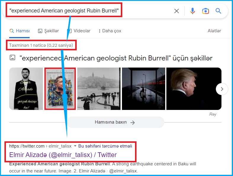Screen dimensions: 233x176
Task: Click the Hamısına baxın button
Action: (x=115, y=122)
